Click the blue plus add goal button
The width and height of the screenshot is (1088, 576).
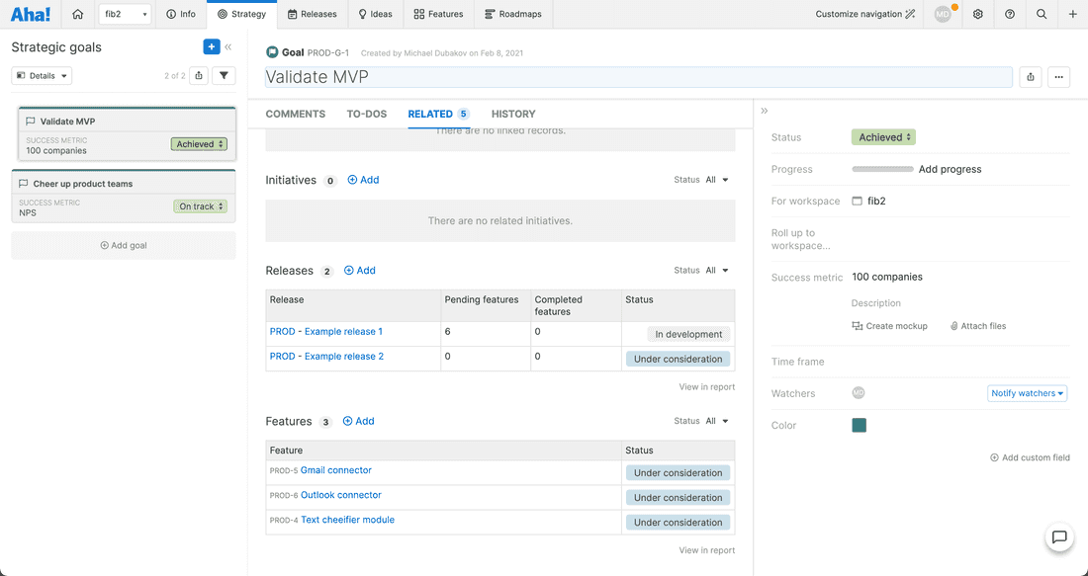[x=211, y=46]
